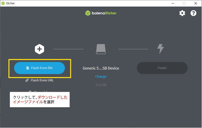Click the Etcher title bar app icon

click(3, 3)
